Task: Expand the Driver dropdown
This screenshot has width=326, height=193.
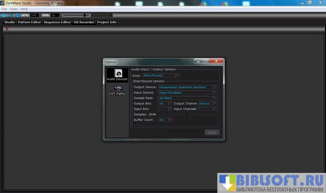Action: point(177,75)
